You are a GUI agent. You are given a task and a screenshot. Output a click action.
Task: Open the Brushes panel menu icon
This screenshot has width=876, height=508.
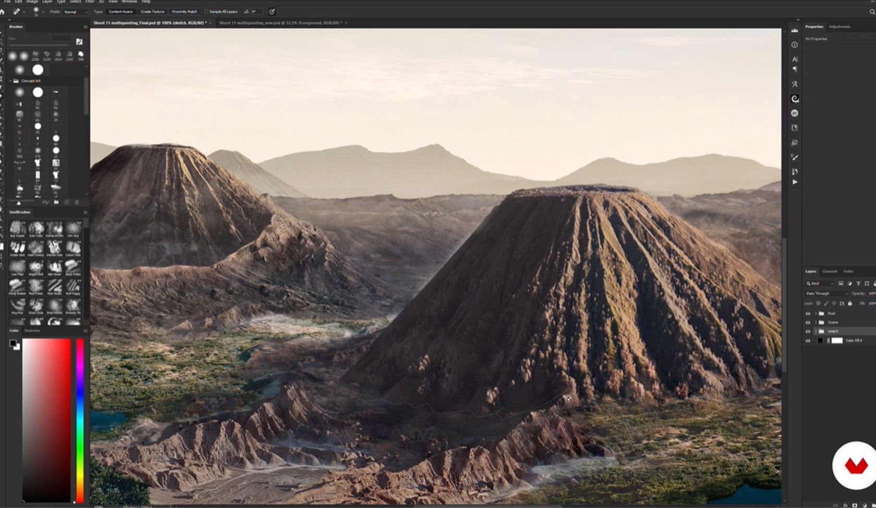(x=85, y=27)
